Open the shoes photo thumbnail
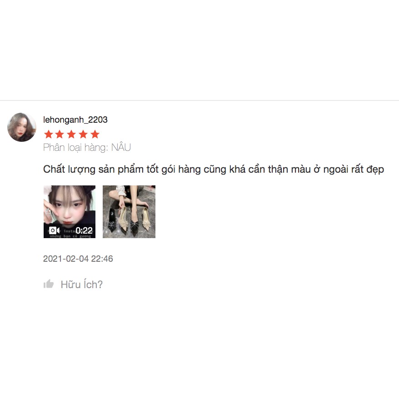399x399 pixels. pyautogui.click(x=129, y=212)
